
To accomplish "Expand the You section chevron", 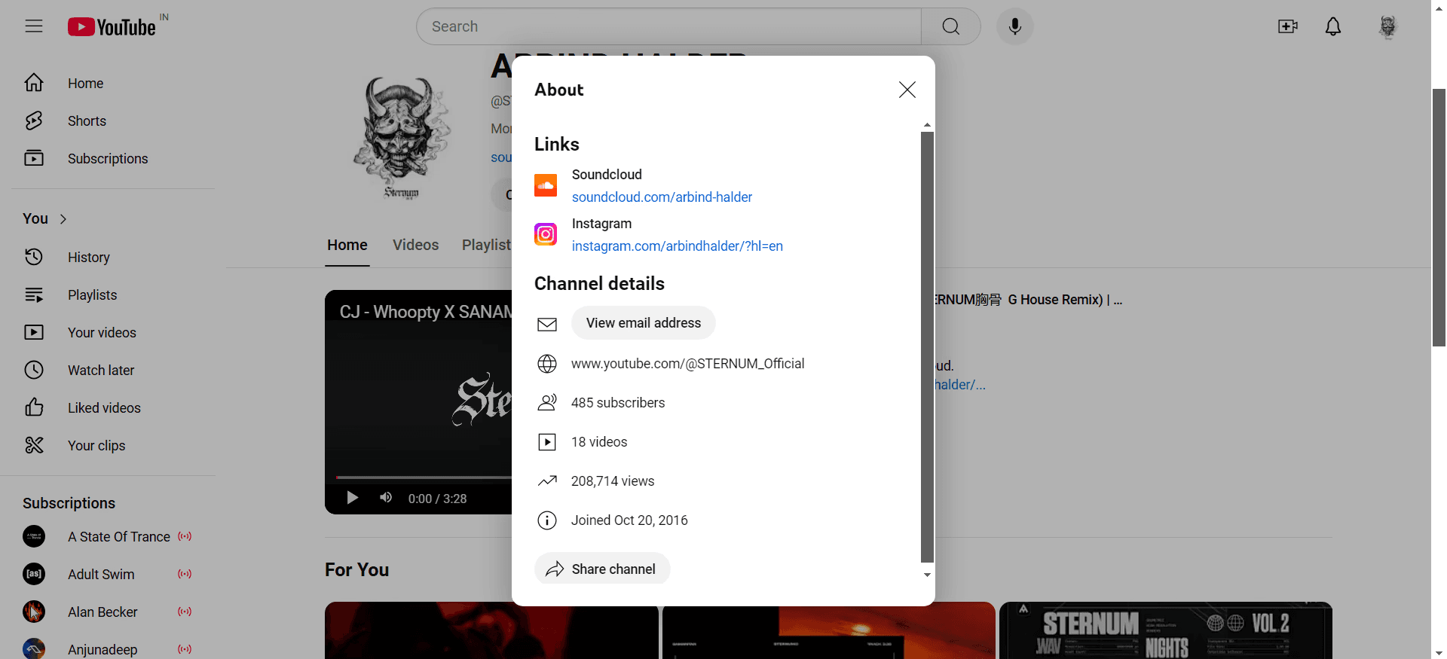I will [63, 219].
